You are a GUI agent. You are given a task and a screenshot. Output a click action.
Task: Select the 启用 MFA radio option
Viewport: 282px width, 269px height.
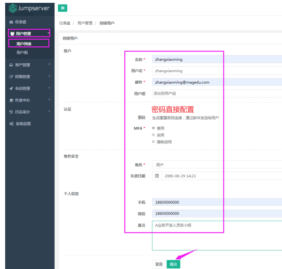[153, 135]
